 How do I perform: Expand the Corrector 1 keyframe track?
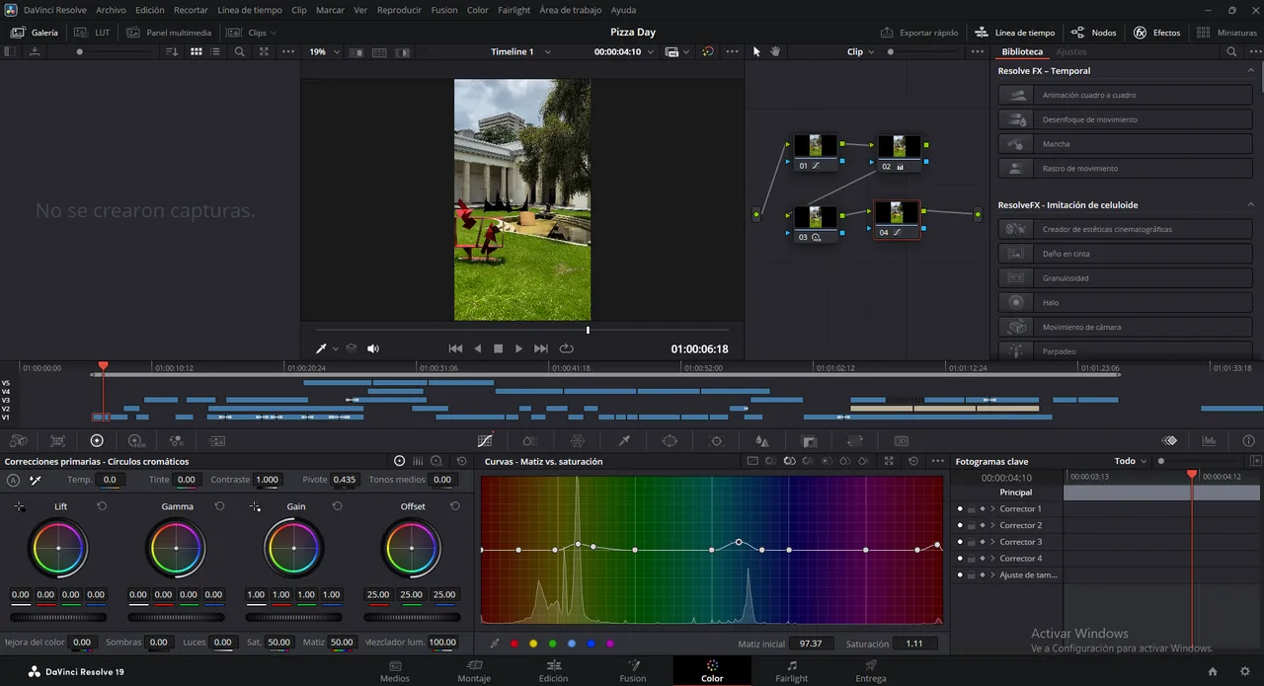[x=992, y=509]
